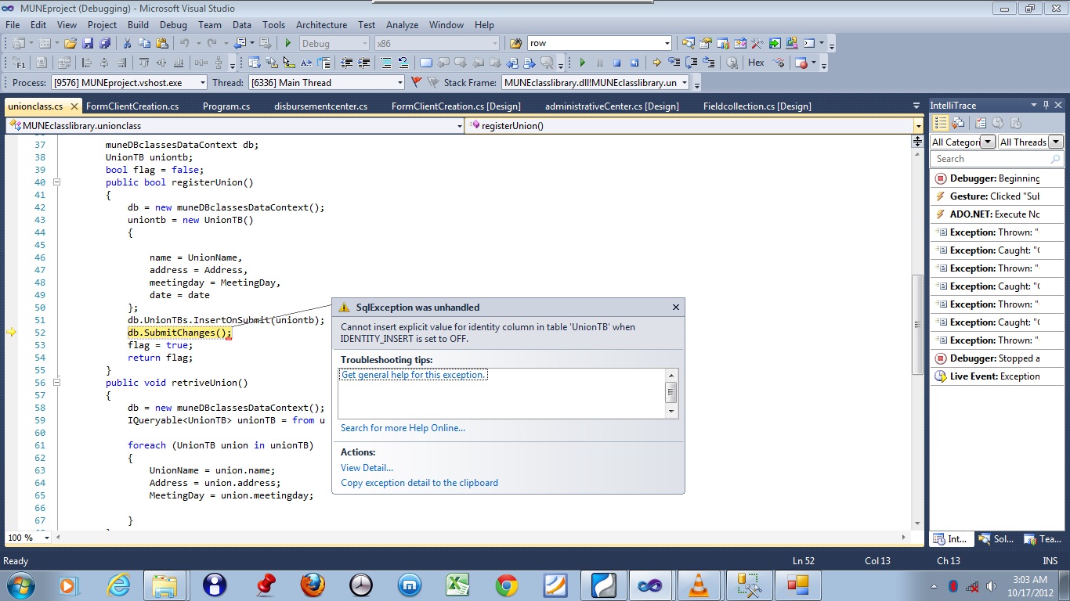This screenshot has height=601, width=1070.
Task: Collapse the registerUnion method outline at line 40
Action: tap(56, 182)
